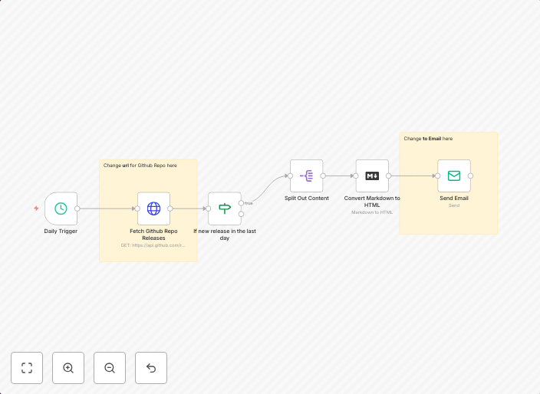This screenshot has height=394, width=540.
Task: Click the Send Email output connector
Action: click(x=470, y=176)
